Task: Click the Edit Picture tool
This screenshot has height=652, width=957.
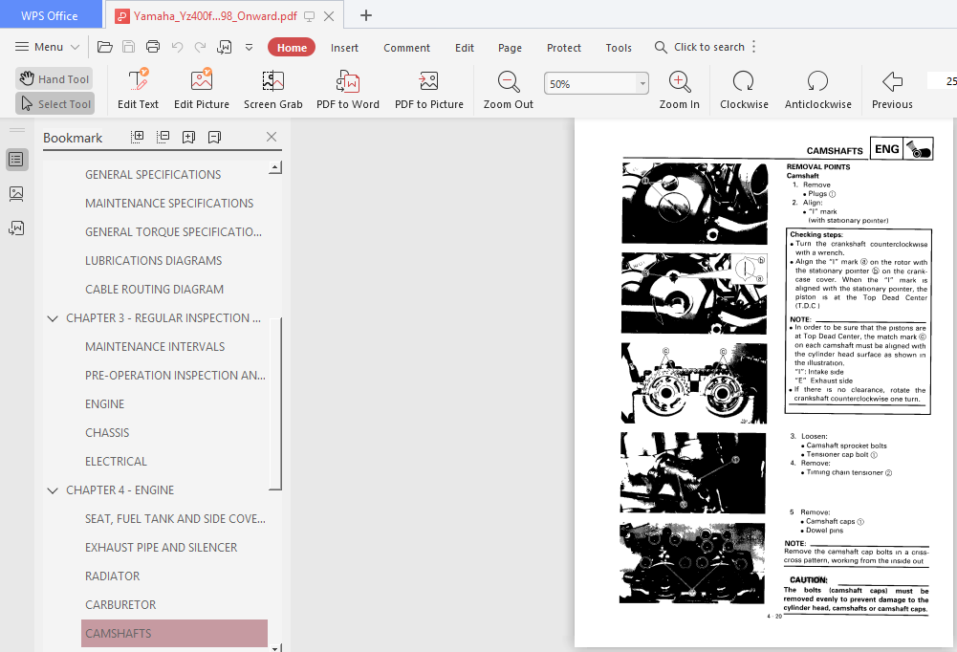Action: 202,89
